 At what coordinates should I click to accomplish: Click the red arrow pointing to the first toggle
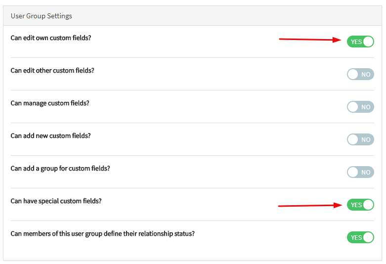pyautogui.click(x=311, y=40)
